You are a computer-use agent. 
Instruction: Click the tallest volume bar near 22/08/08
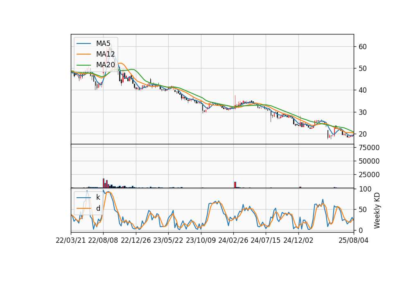pos(104,183)
